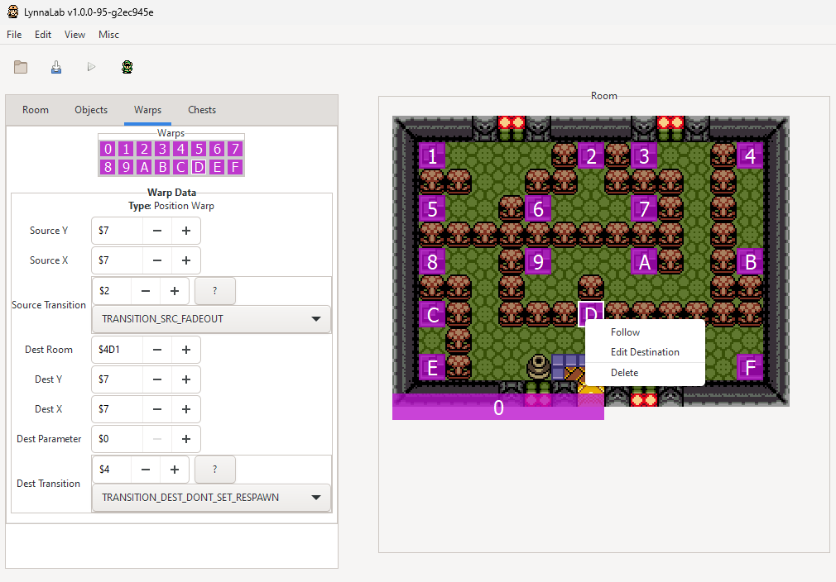836x582 pixels.
Task: Click warp marker 9 in the room map
Action: [538, 261]
